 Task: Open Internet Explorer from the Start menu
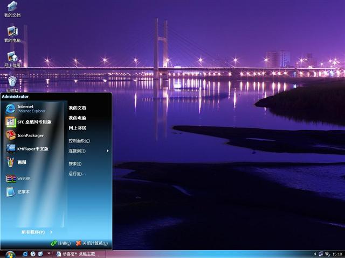click(27, 109)
